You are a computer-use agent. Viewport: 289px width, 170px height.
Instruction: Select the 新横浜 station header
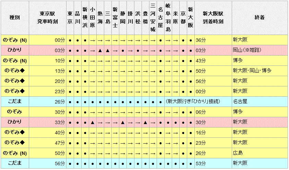tap(85, 18)
